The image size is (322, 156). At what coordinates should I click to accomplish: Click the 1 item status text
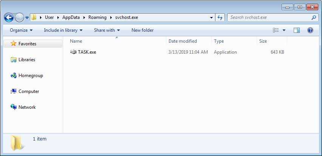point(40,139)
